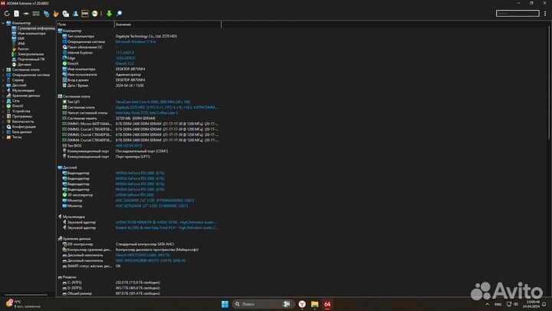Image resolution: width=552 pixels, height=311 pixels.
Task: Click the Значение column header
Action: pos(123,25)
